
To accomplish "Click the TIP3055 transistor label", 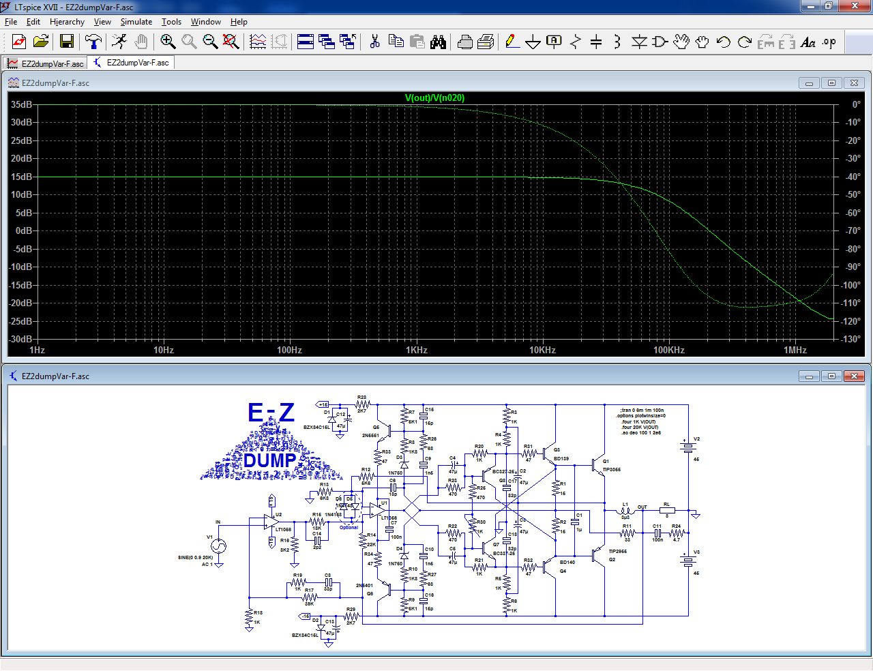I will pyautogui.click(x=611, y=470).
